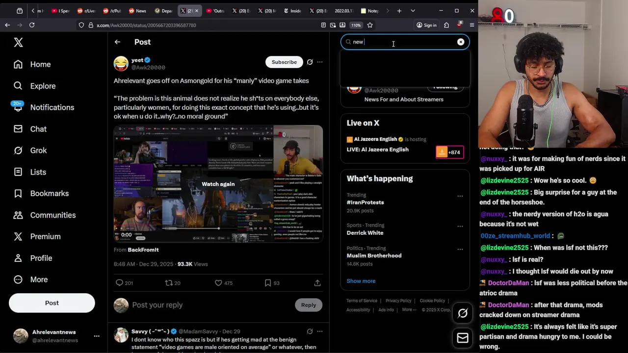Open Communities in sidebar
628x353 pixels.
[45, 215]
